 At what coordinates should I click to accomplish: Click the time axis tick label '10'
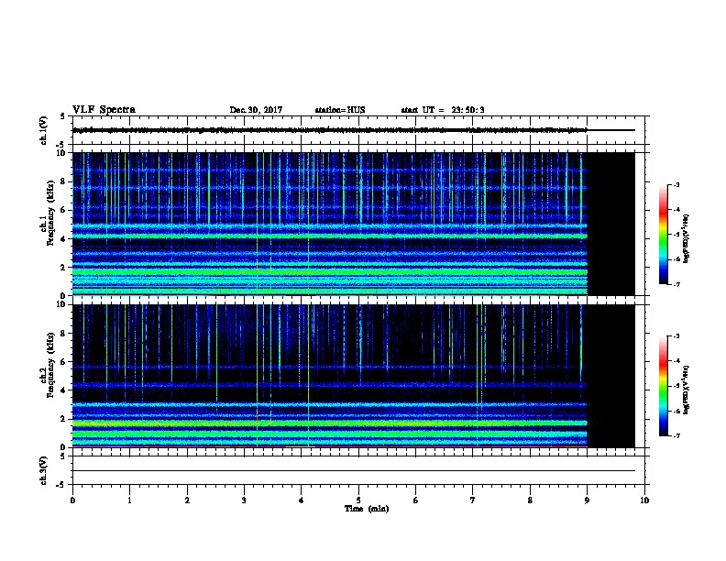point(644,500)
